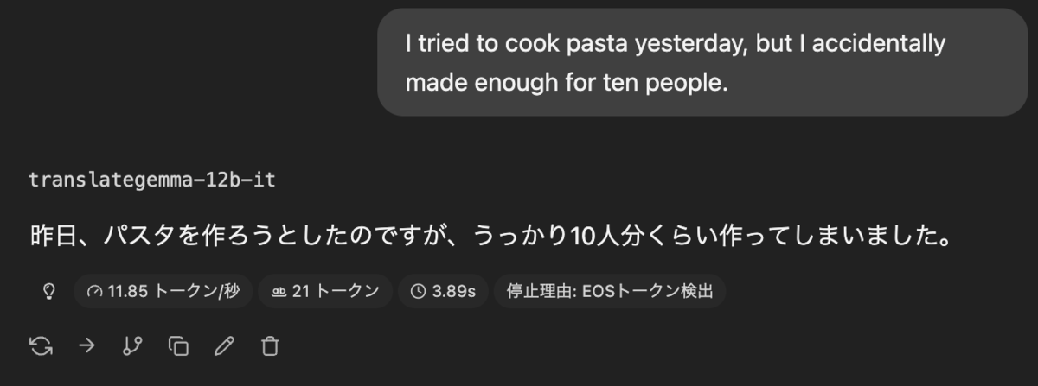The width and height of the screenshot is (1038, 386).
Task: Edit the response with pencil icon
Action: [224, 346]
